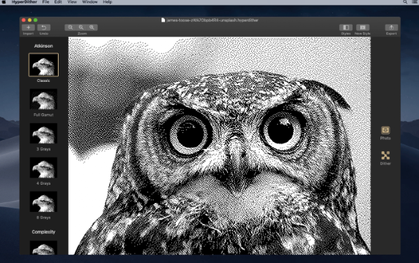The width and height of the screenshot is (419, 263).
Task: Open the Photo adjustments panel
Action: pos(385,130)
